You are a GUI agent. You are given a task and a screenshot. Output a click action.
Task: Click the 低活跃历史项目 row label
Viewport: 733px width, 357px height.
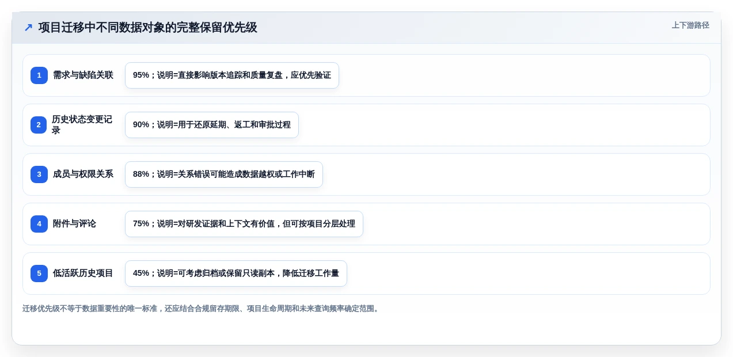pos(83,274)
